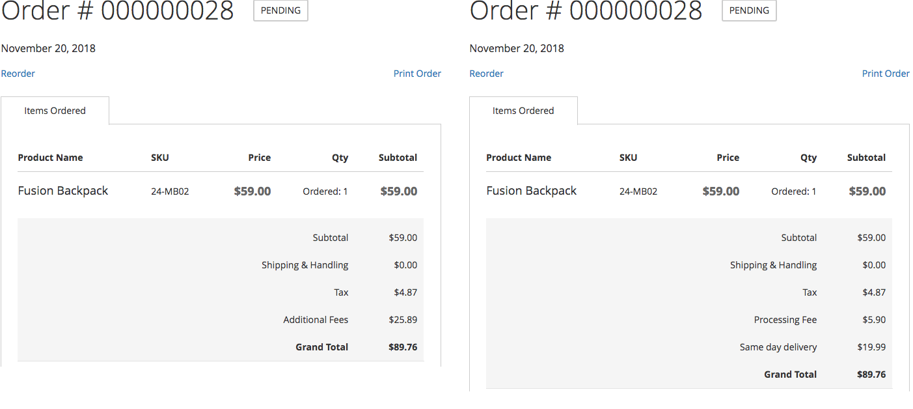Click Processing Fee label in right panel
The width and height of the screenshot is (913, 409).
[785, 320]
